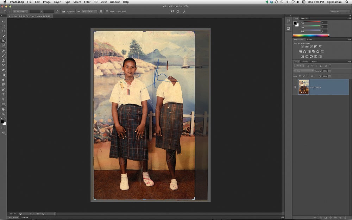Select the Dodge tool
The height and width of the screenshot is (220, 352).
[x=3, y=84]
